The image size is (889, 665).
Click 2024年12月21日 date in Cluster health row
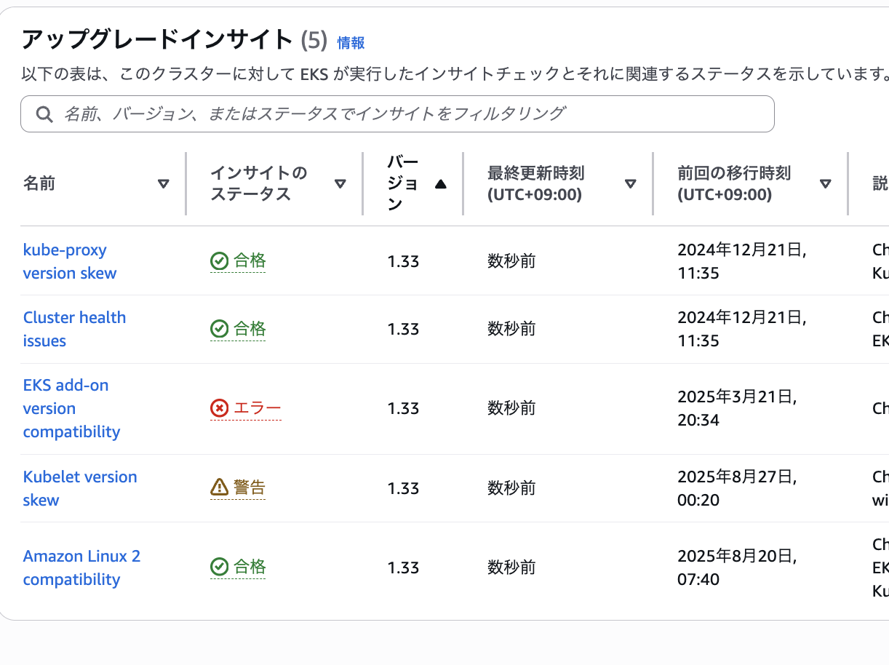click(x=742, y=329)
